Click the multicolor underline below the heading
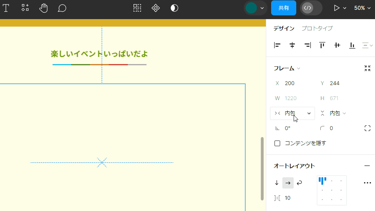This screenshot has height=211, width=375. [99, 64]
